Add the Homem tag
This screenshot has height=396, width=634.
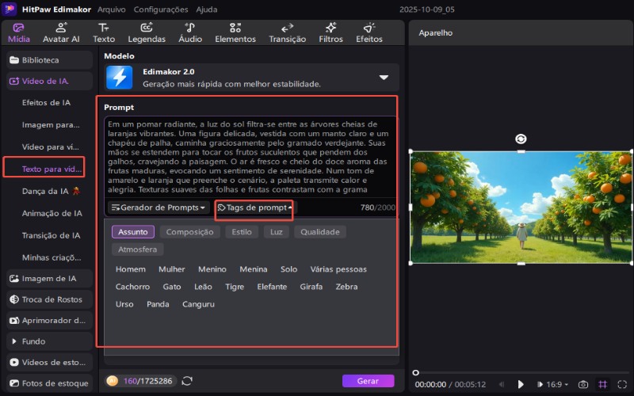point(131,269)
